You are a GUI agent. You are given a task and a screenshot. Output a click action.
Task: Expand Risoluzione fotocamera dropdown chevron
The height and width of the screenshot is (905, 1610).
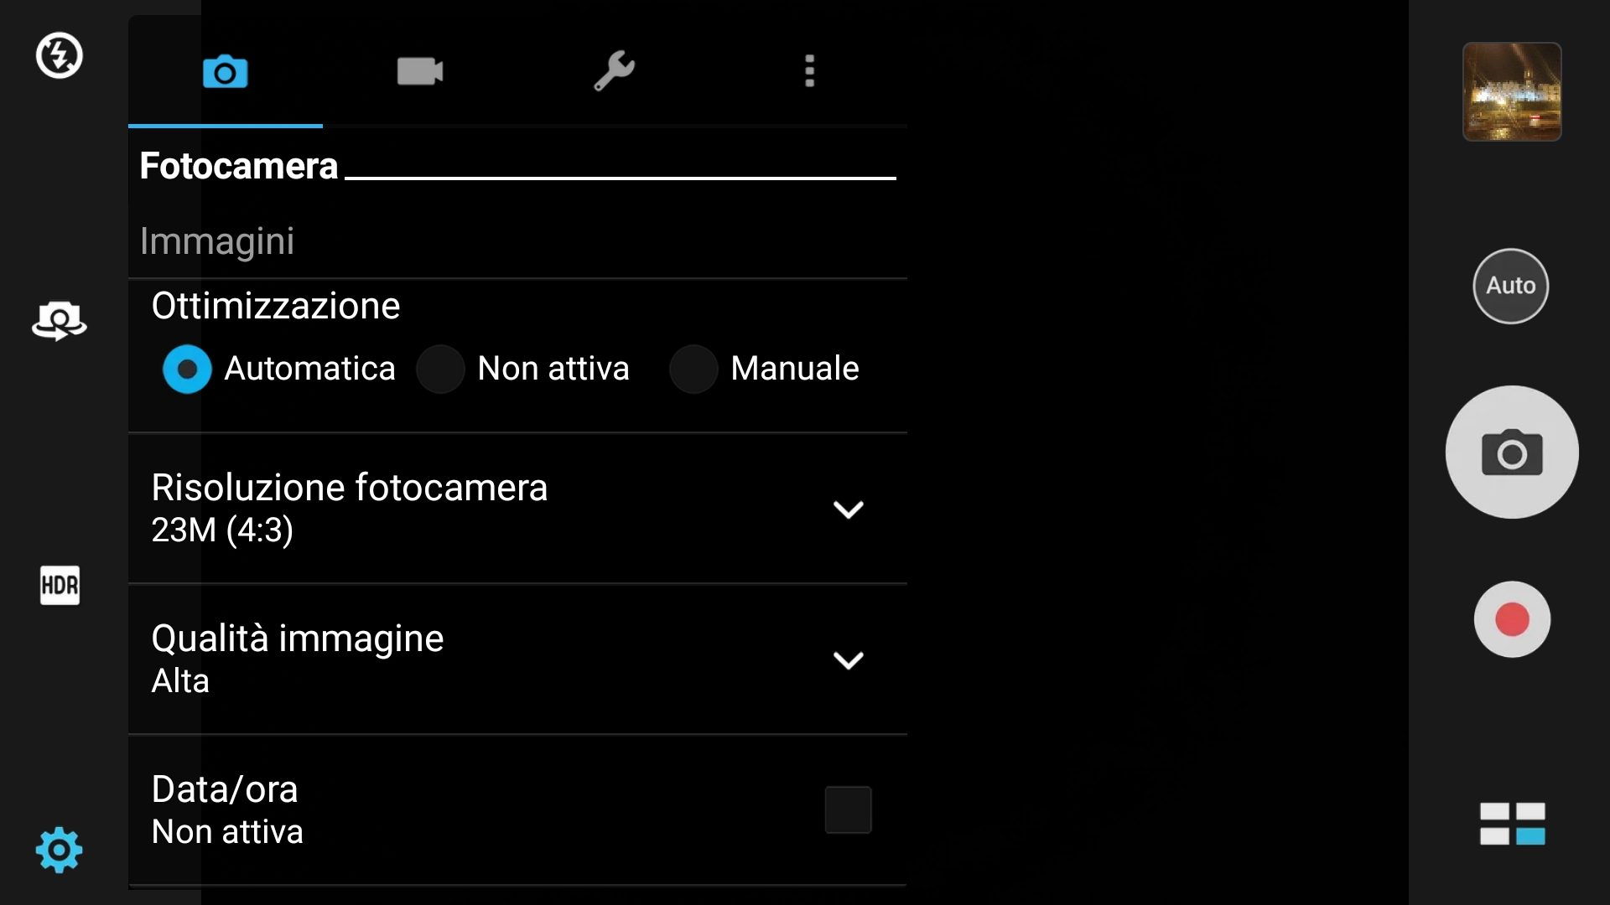[848, 509]
